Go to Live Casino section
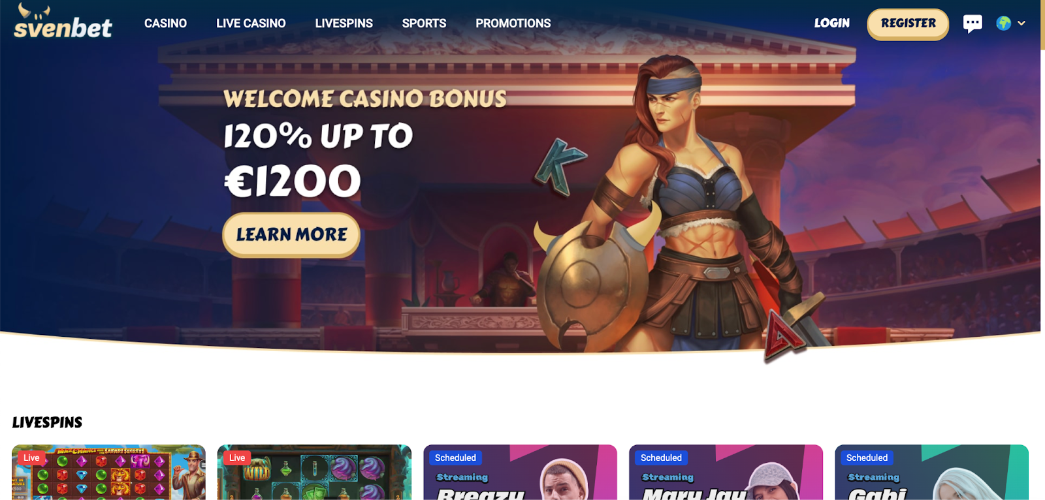 point(251,23)
